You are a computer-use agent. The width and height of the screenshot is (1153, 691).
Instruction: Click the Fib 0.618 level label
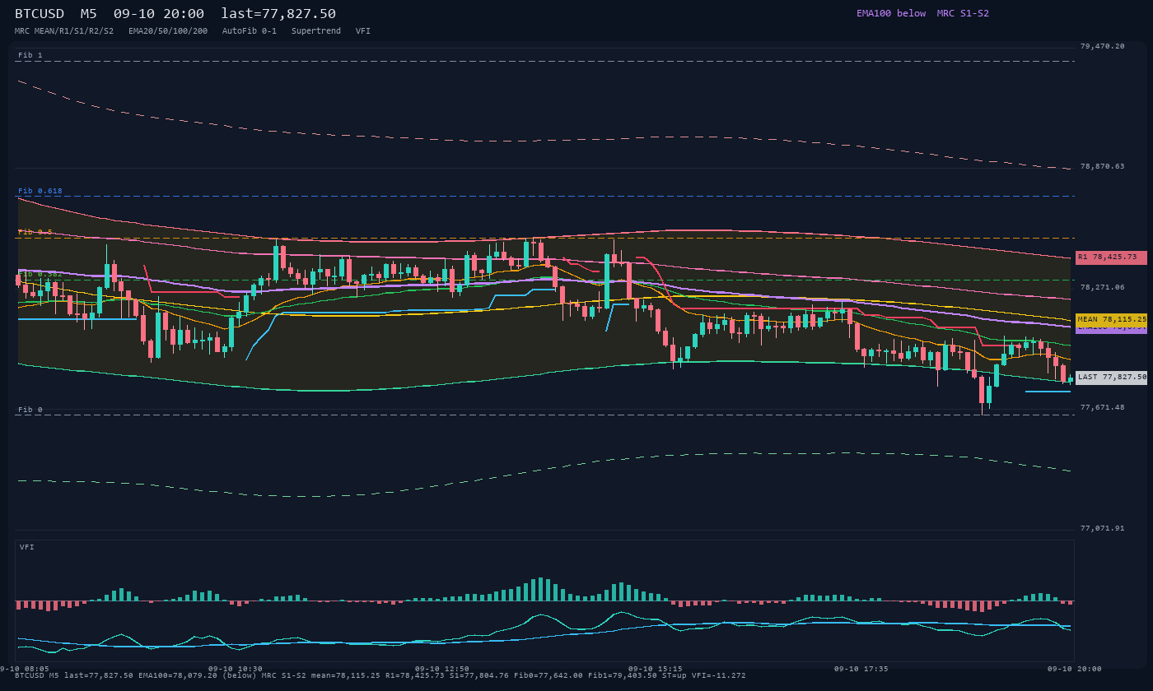pos(40,191)
